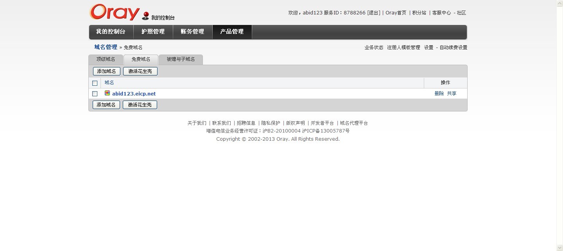This screenshot has width=563, height=251.
Task: Delete domain via the 删除 link
Action: point(439,94)
